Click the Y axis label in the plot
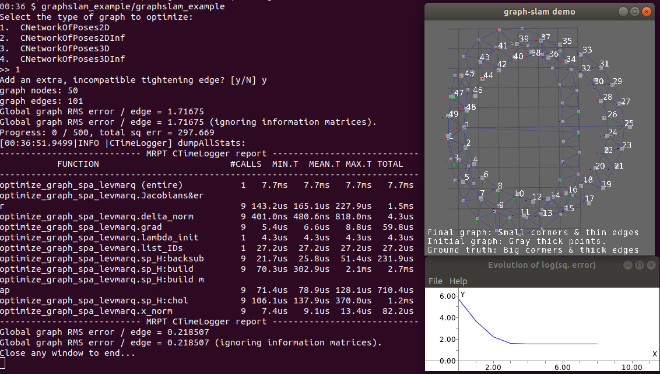The height and width of the screenshot is (374, 660). [x=462, y=295]
